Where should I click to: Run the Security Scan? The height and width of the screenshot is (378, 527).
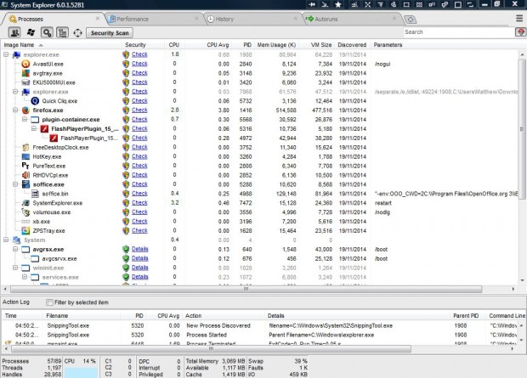pyautogui.click(x=110, y=33)
